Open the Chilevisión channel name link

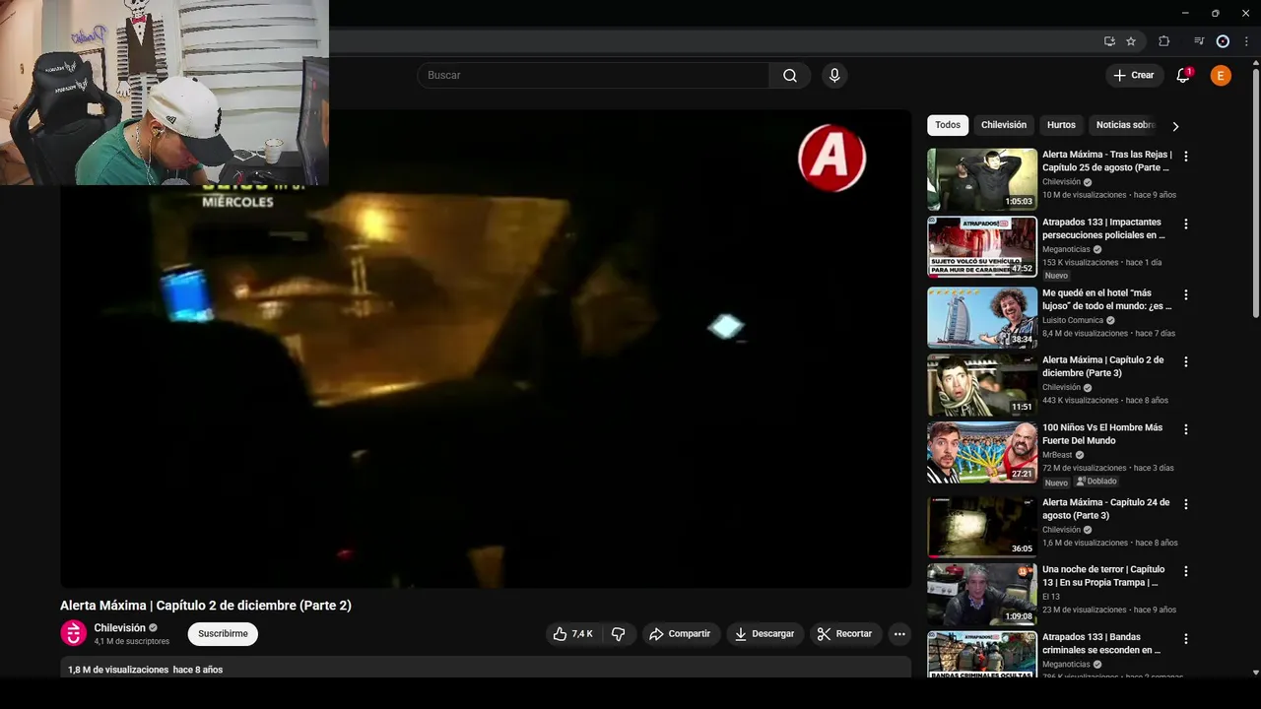coord(119,628)
